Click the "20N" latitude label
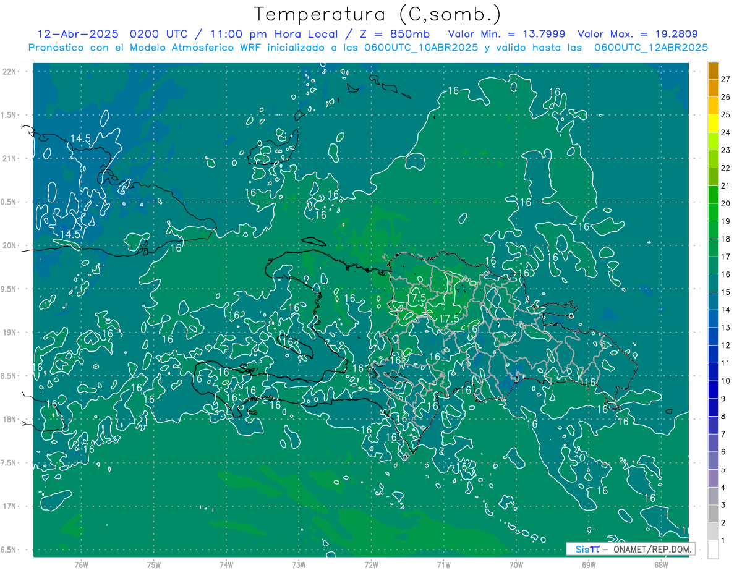This screenshot has height=573, width=742. click(x=9, y=245)
